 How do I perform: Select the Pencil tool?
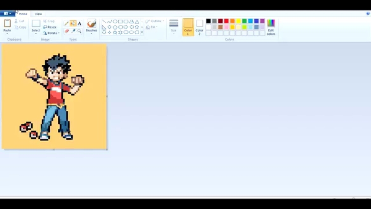click(x=66, y=24)
